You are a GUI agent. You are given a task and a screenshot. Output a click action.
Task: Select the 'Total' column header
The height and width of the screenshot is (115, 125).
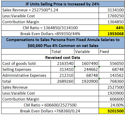coord(62,51)
